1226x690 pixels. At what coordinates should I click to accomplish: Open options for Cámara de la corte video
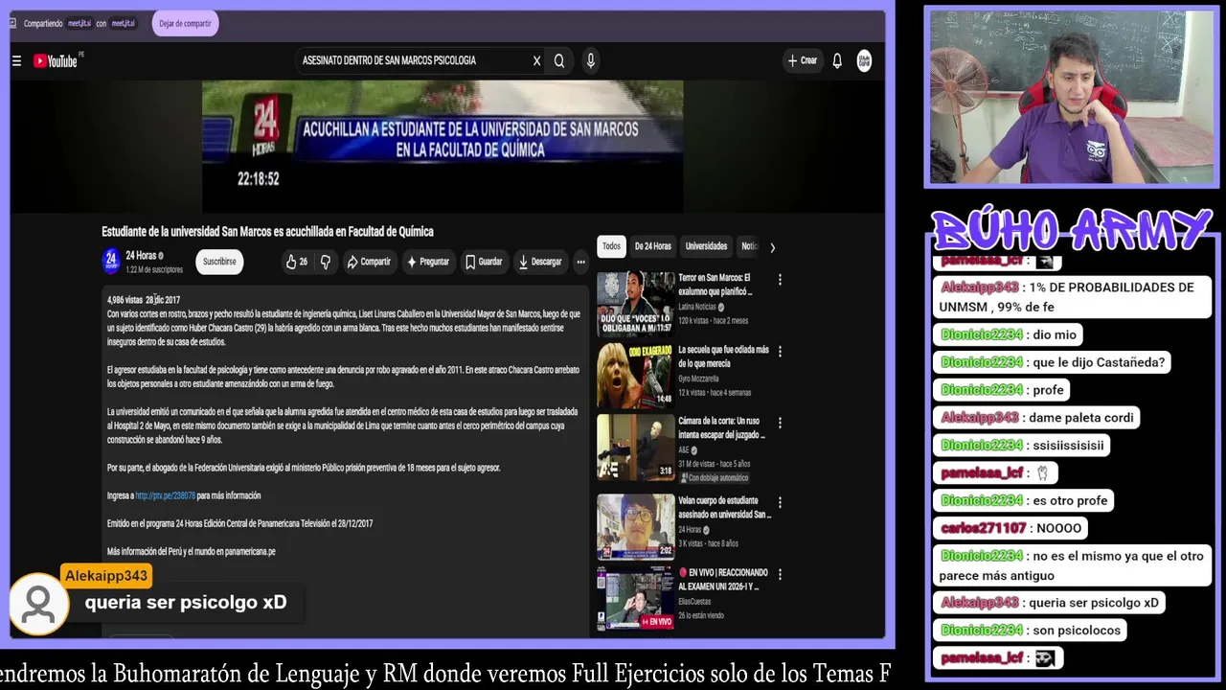tap(780, 423)
